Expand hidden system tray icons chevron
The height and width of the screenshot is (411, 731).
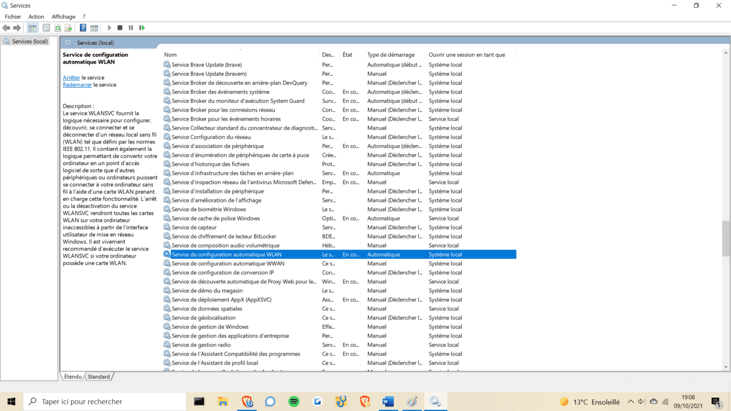point(631,401)
